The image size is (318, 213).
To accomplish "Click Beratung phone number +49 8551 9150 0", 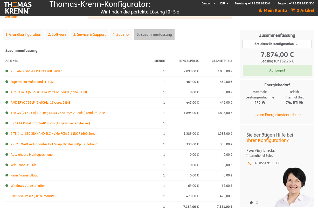I will coord(259,3).
